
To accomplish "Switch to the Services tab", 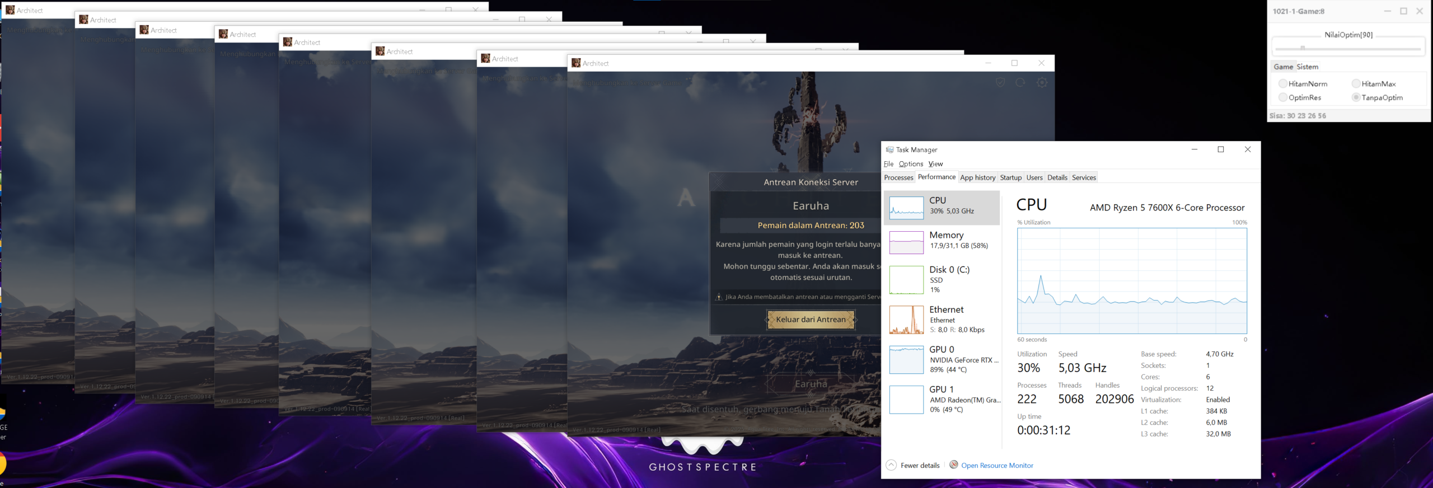I will pyautogui.click(x=1084, y=177).
